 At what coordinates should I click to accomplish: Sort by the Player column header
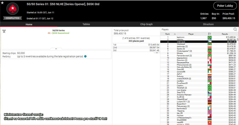(191, 34)
